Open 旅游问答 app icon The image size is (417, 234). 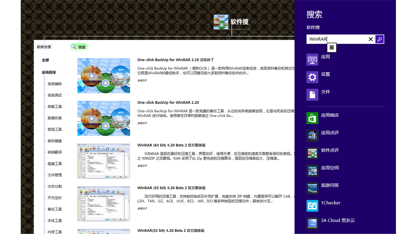click(312, 188)
